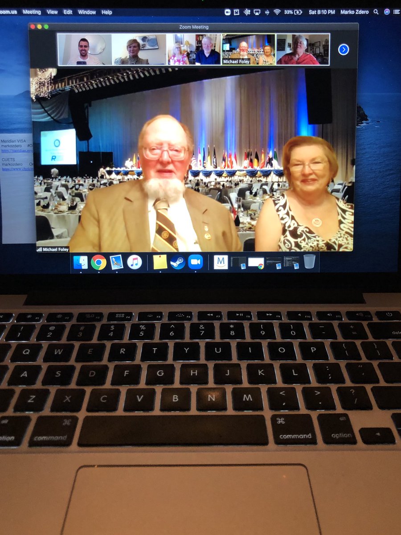Select the blonde woman's participant thumbnail
This screenshot has height=535, width=401.
pyautogui.click(x=139, y=49)
